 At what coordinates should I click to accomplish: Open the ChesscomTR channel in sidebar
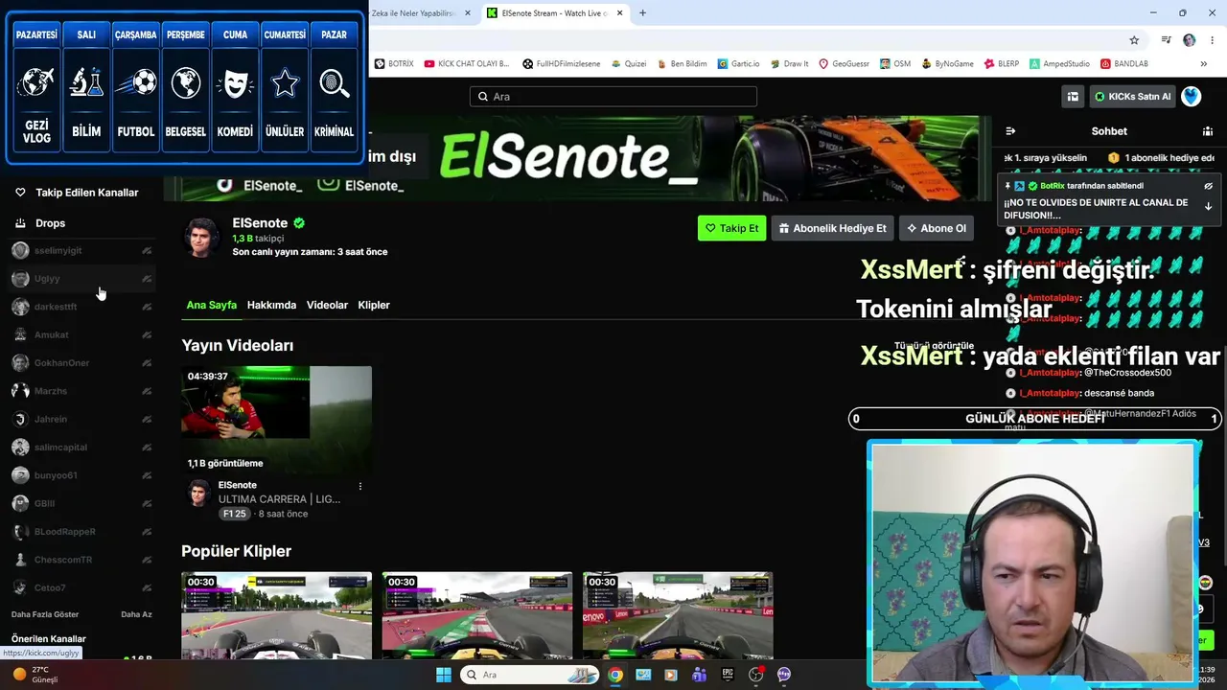tap(81, 560)
